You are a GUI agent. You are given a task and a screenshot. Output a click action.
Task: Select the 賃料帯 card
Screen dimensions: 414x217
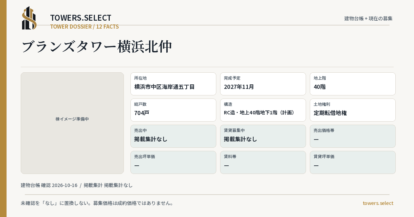click(263, 162)
